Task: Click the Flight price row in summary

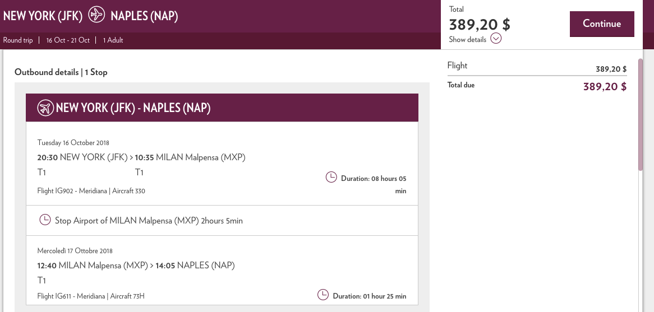Action: (x=537, y=67)
